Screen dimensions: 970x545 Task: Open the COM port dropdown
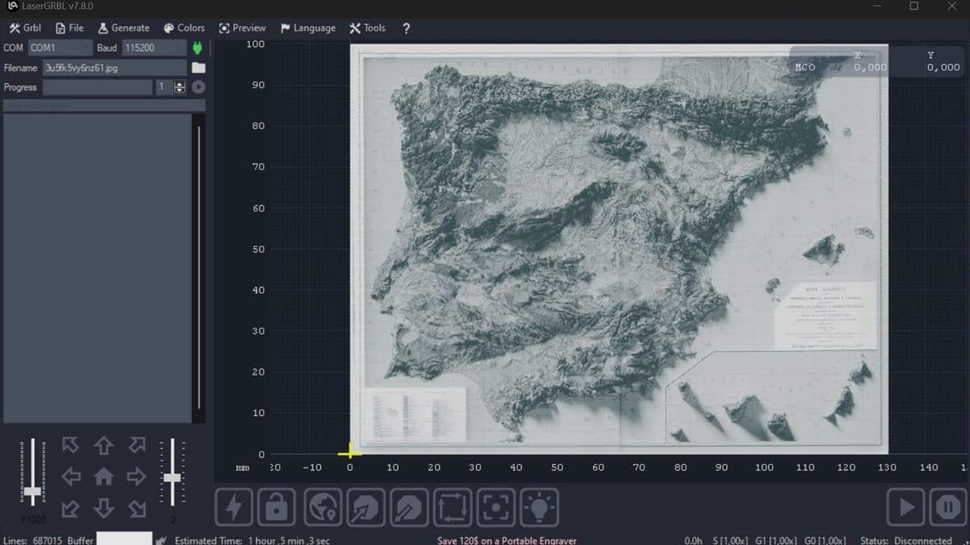pos(61,48)
